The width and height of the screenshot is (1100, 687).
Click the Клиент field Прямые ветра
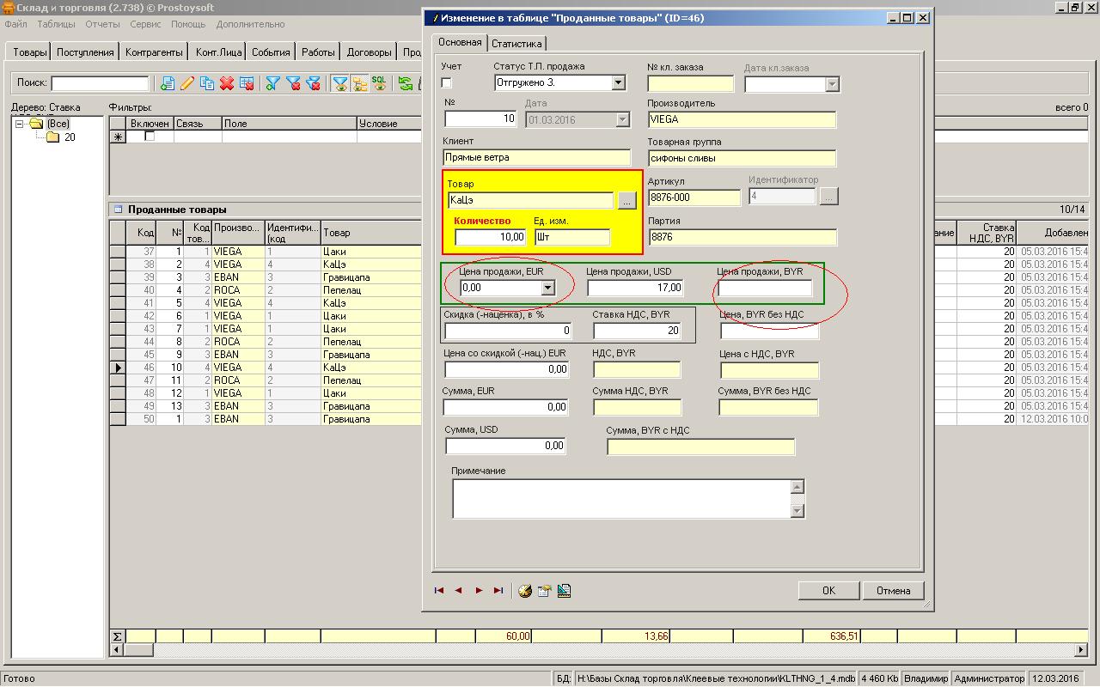point(537,158)
